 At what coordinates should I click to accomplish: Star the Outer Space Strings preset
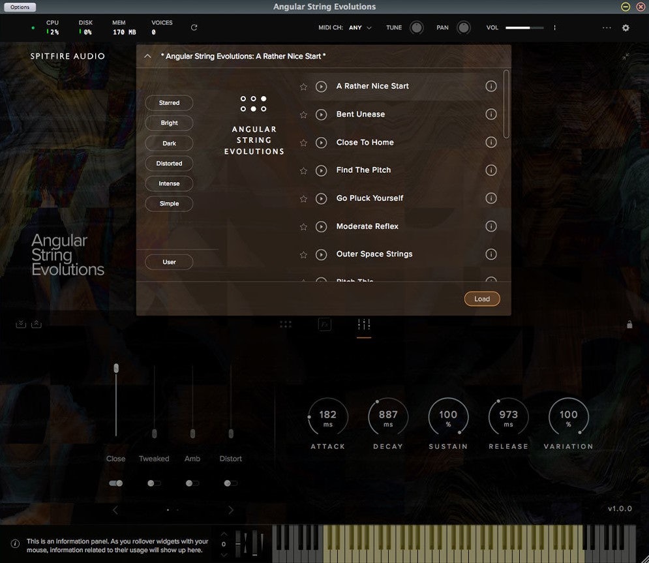303,254
